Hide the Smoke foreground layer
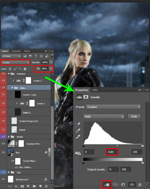Viewport: 150px width, 189px height. tap(3, 121)
